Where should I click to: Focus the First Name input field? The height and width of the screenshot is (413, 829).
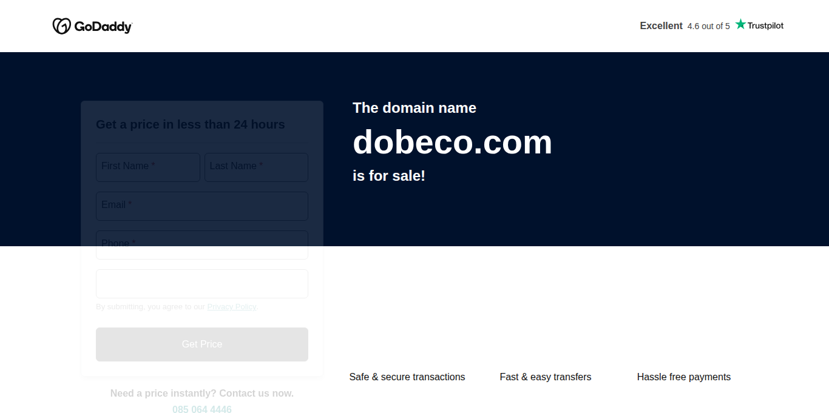[x=148, y=167]
